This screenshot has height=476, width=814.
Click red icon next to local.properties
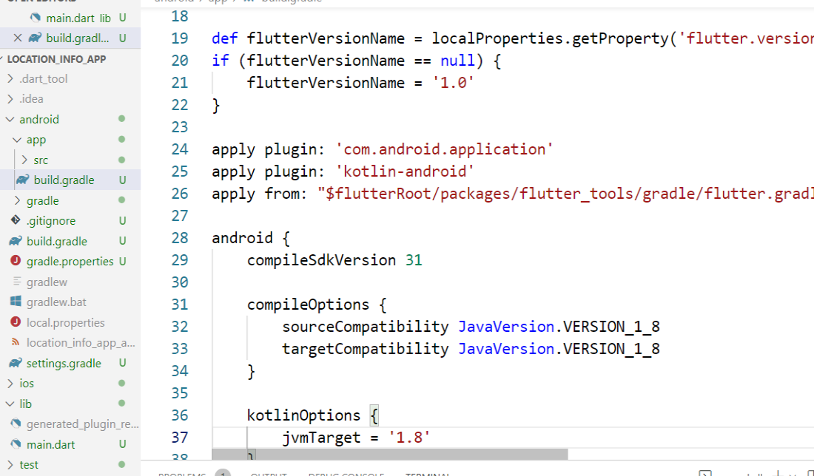(16, 322)
